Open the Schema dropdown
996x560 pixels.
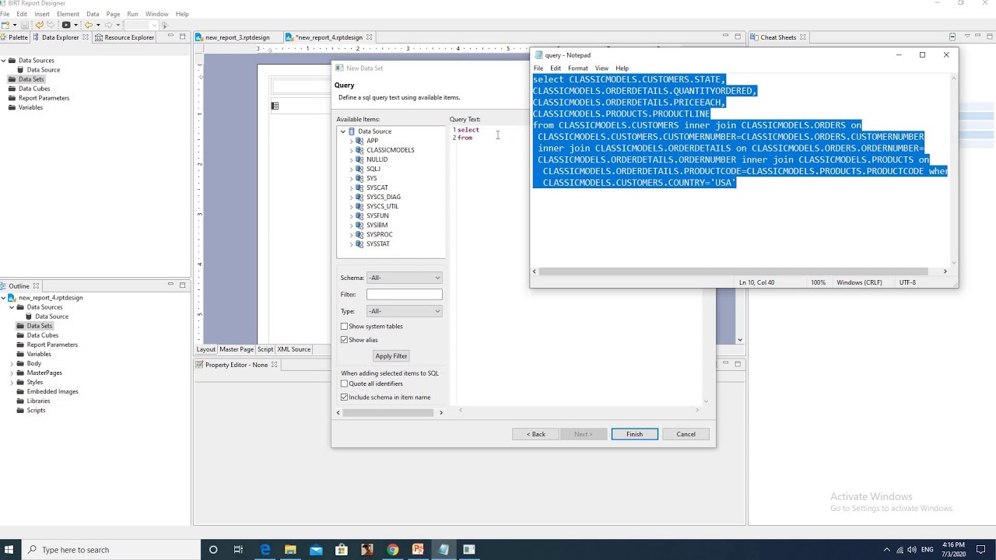(x=404, y=278)
